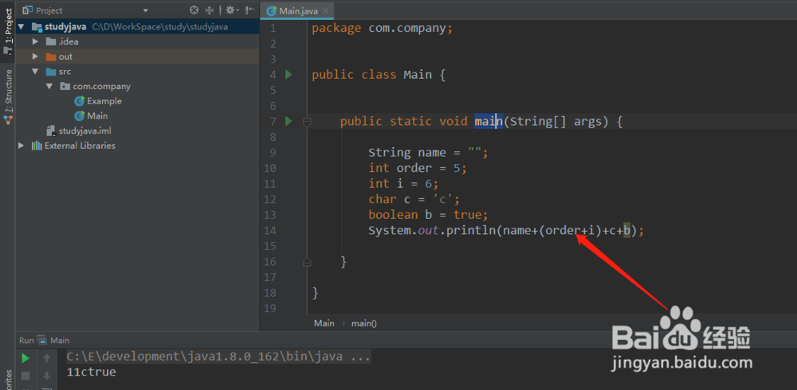
Task: Toggle the 1: Project side tool button
Action: pos(8,30)
